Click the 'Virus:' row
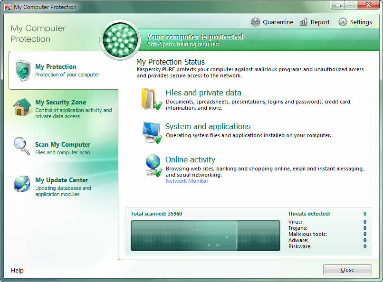Image resolution: width=383 pixels, height=282 pixels. tap(327, 222)
